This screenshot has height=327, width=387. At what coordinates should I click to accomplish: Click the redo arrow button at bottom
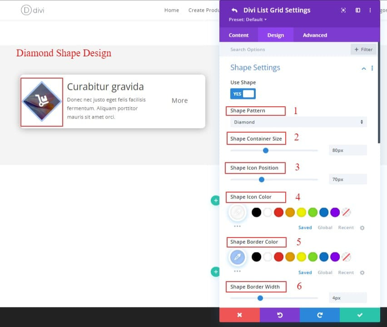pos(319,314)
